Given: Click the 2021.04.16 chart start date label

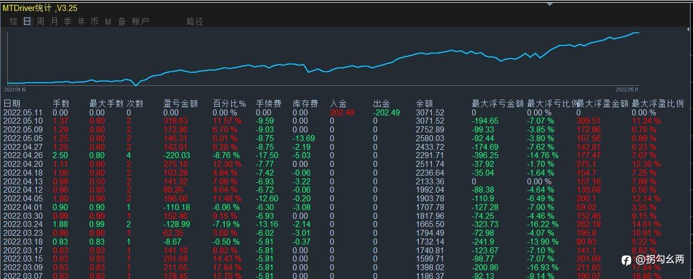Looking at the screenshot, I should [15, 89].
